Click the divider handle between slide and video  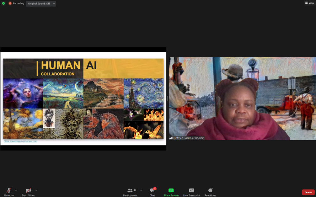[168, 99]
